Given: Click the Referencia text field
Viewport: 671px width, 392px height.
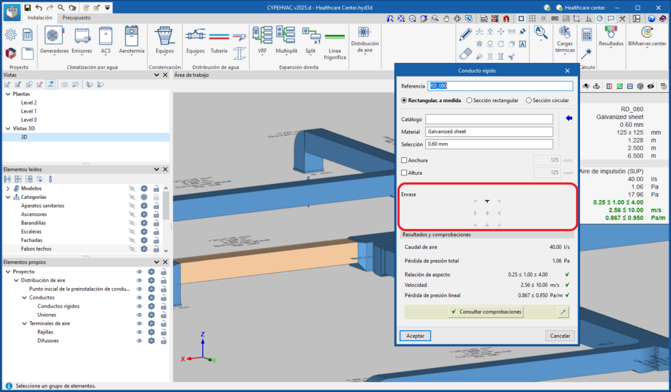Looking at the screenshot, I should coord(500,86).
